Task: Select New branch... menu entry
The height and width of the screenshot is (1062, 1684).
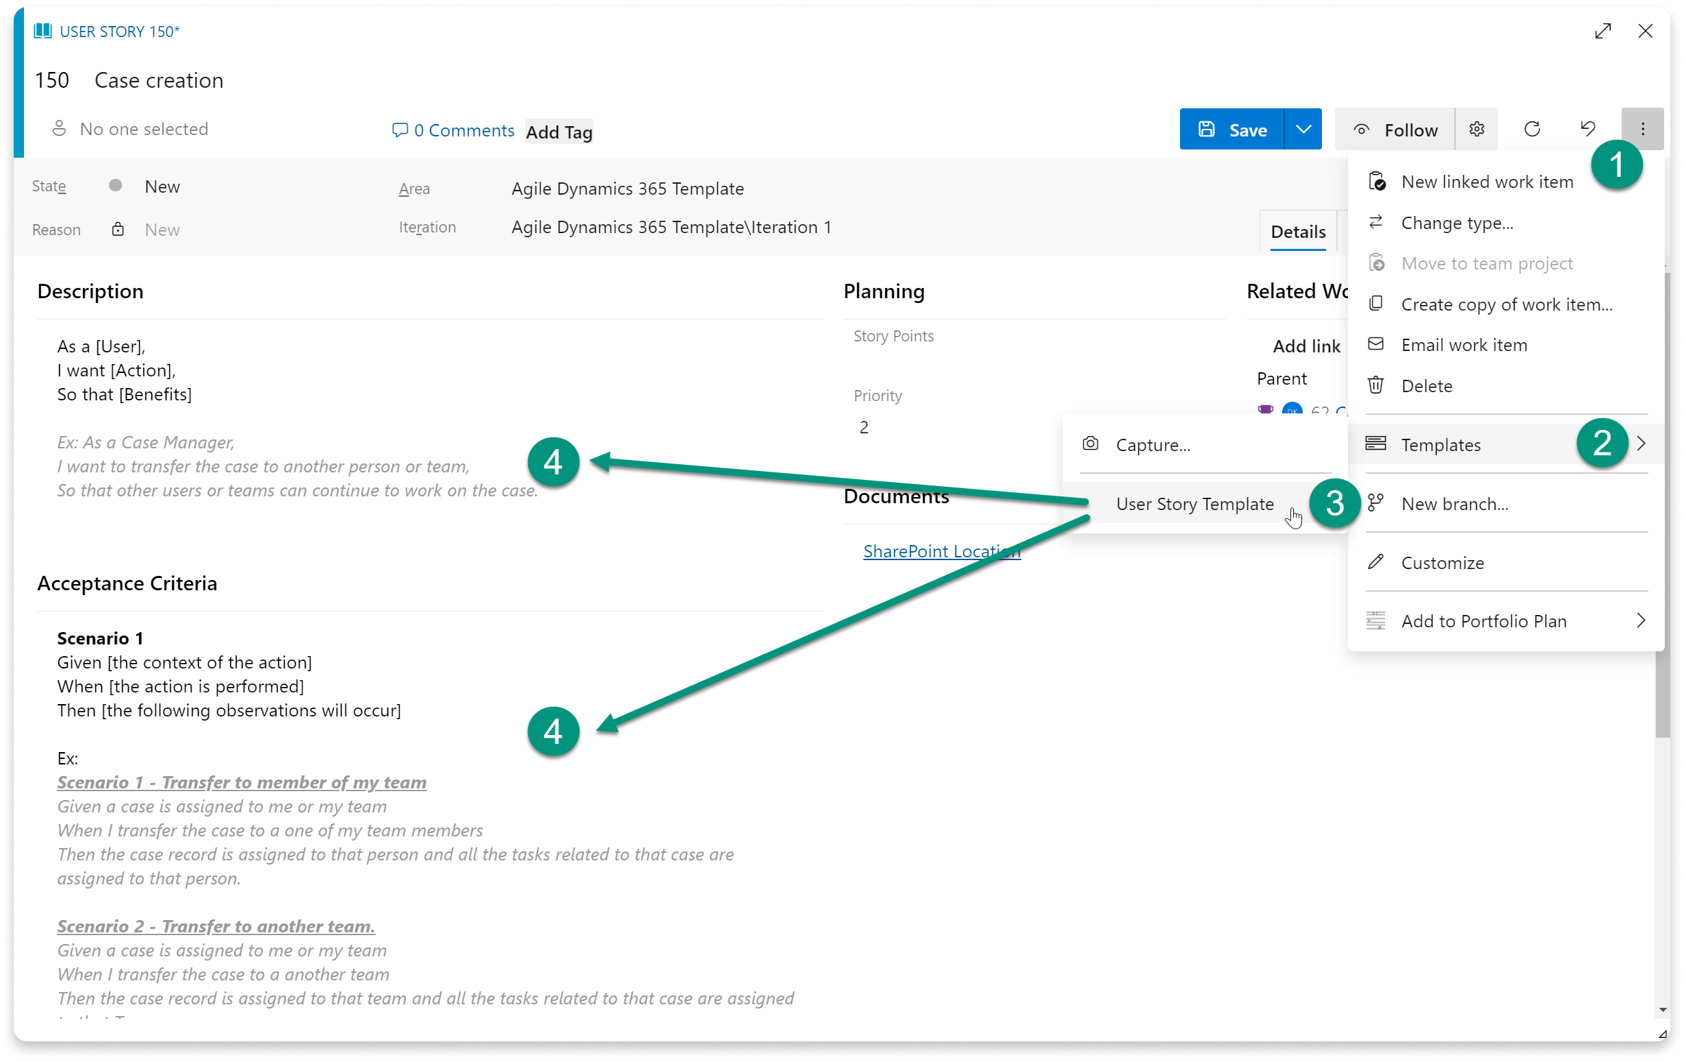Action: point(1505,504)
